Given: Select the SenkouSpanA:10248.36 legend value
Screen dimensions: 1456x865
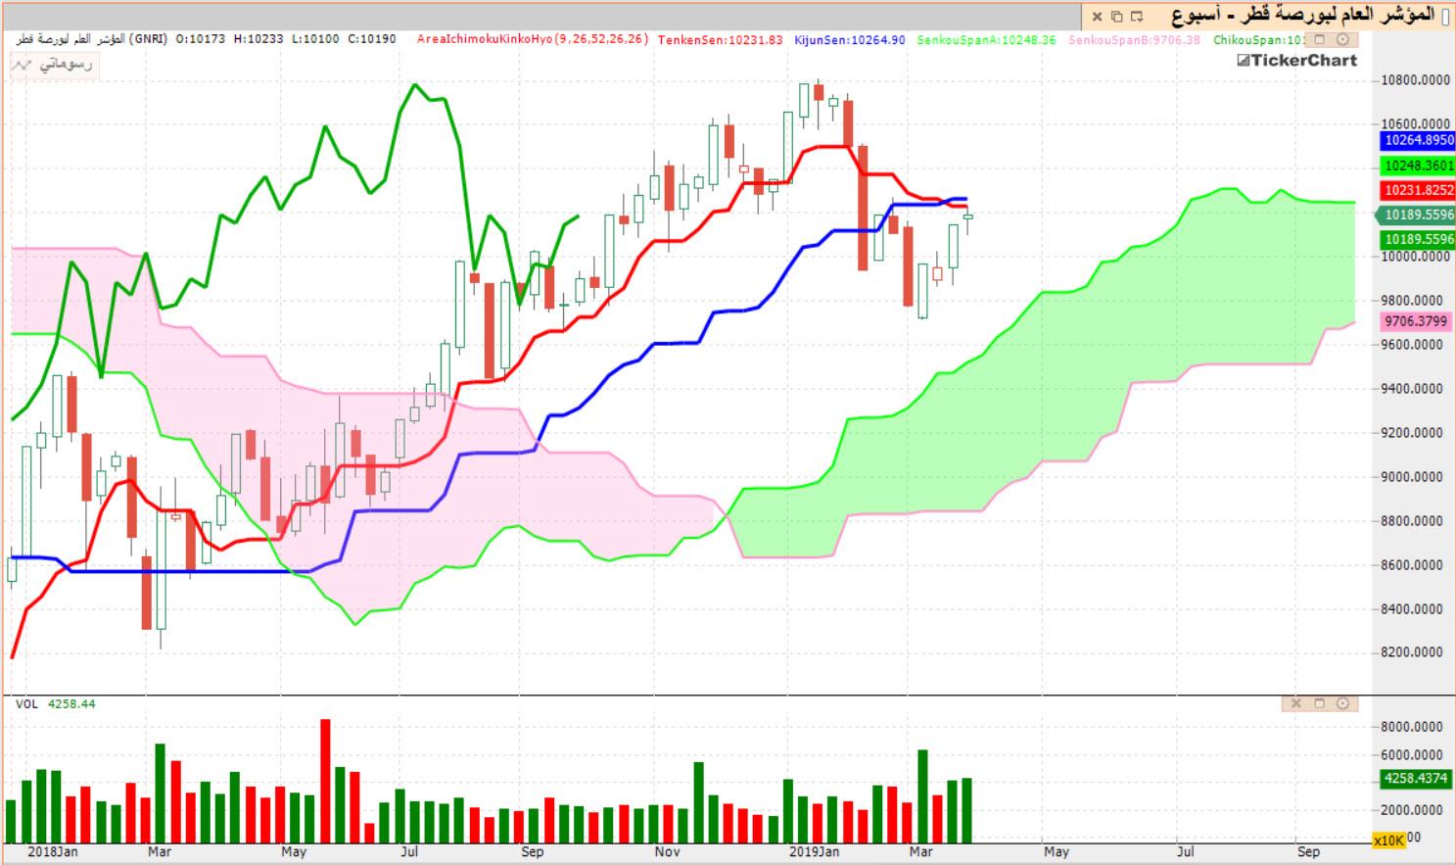Looking at the screenshot, I should [986, 40].
